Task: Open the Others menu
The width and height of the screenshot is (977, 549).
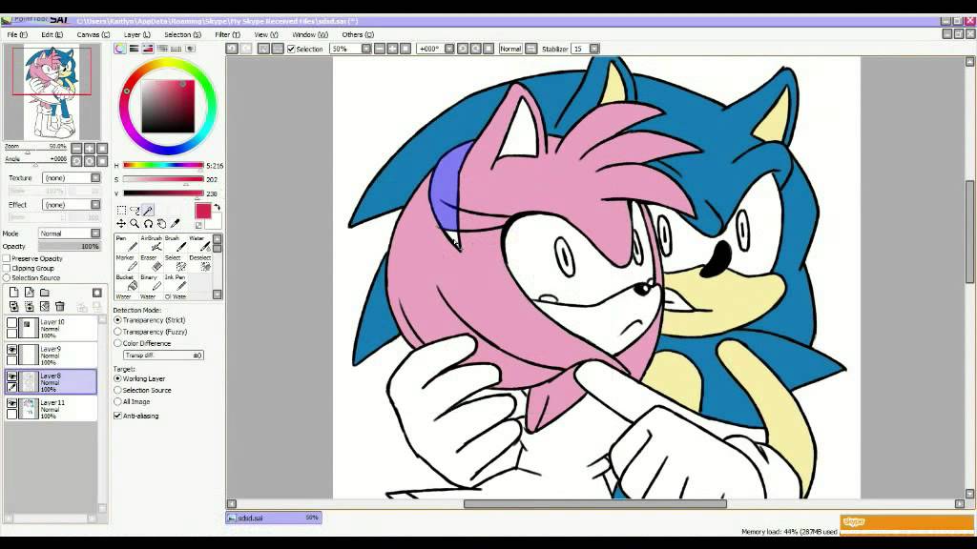Action: 358,35
